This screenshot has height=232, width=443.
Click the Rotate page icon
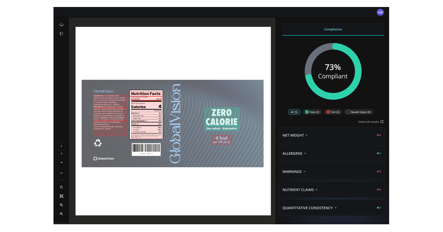click(61, 187)
